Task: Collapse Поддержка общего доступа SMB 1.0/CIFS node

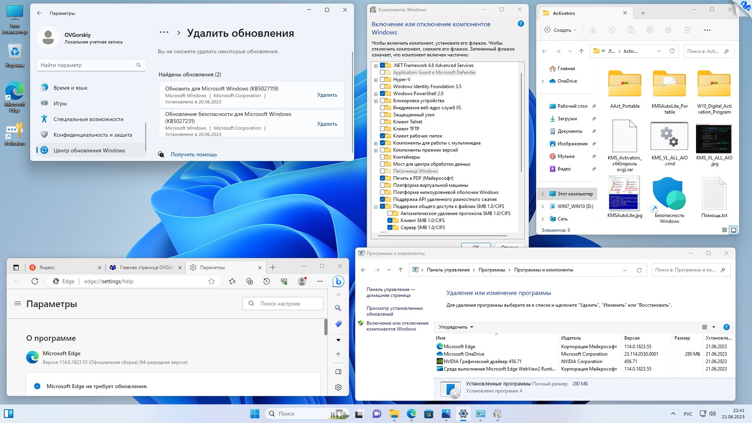Action: coord(376,207)
